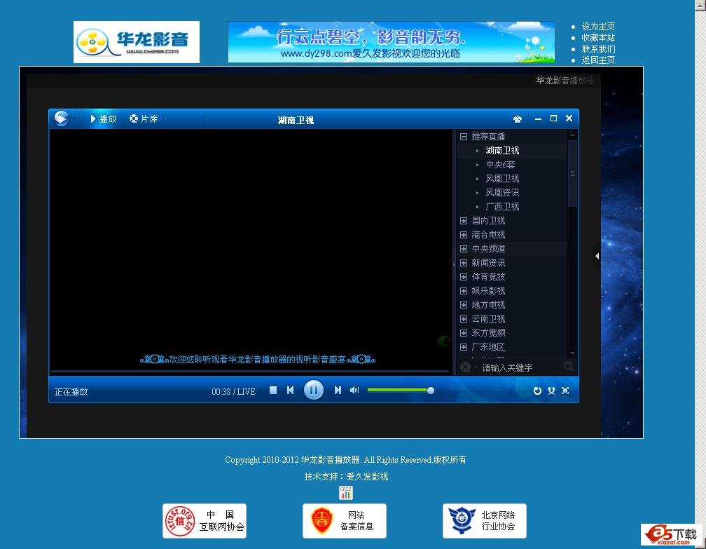Screen dimensions: 706x549
Task: Enter fullscreen mode via the fullscreen icon
Action: pyautogui.click(x=565, y=390)
